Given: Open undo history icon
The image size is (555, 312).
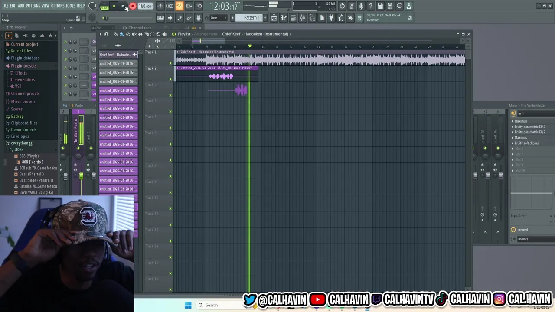Looking at the screenshot, I should click(342, 6).
